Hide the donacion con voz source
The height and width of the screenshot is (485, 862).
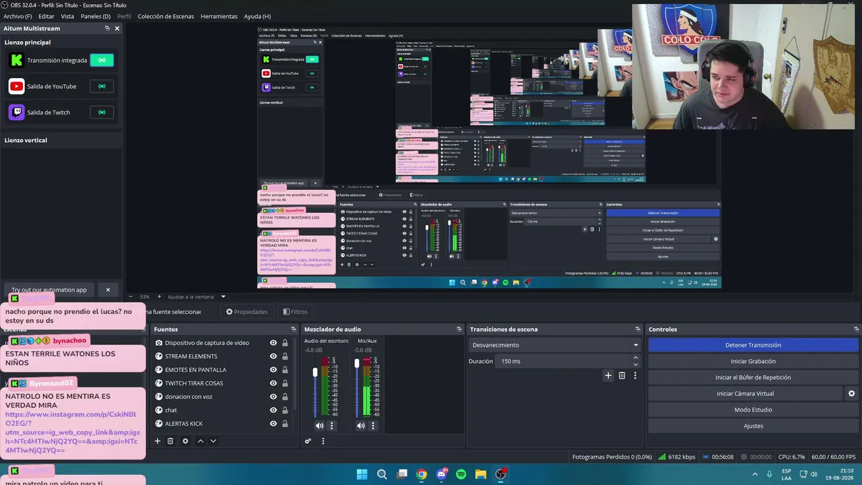pos(273,397)
